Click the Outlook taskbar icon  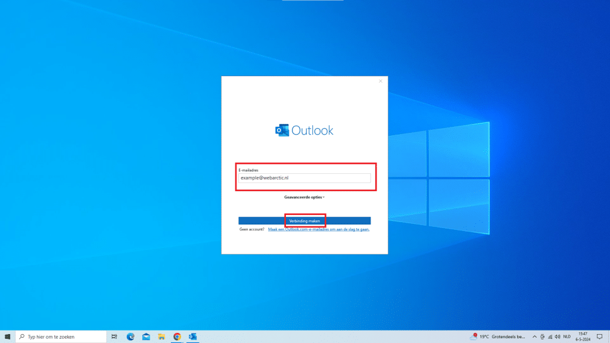[x=192, y=336]
